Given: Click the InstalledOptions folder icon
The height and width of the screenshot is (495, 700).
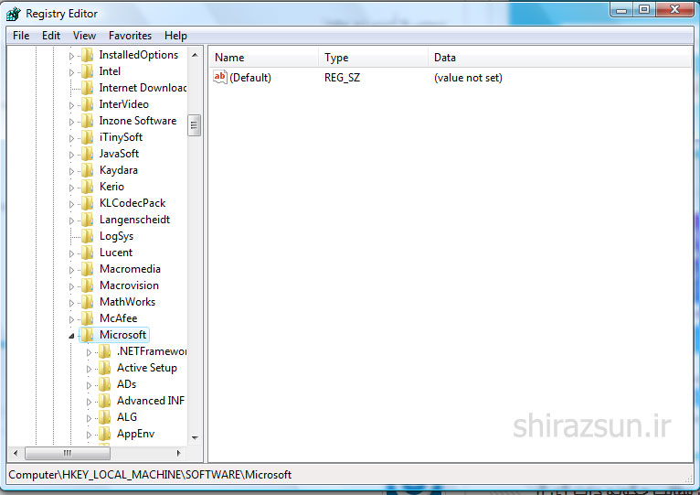Looking at the screenshot, I should 88,55.
